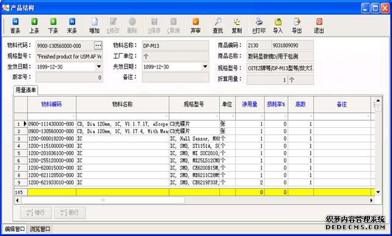Click the 物料名称 column header
The height and width of the screenshot is (236, 392).
pyautogui.click(x=123, y=104)
